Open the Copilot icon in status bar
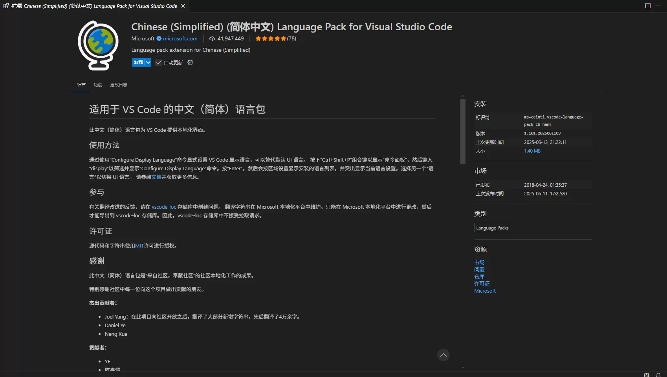Image resolution: width=667 pixels, height=377 pixels. tap(647, 375)
